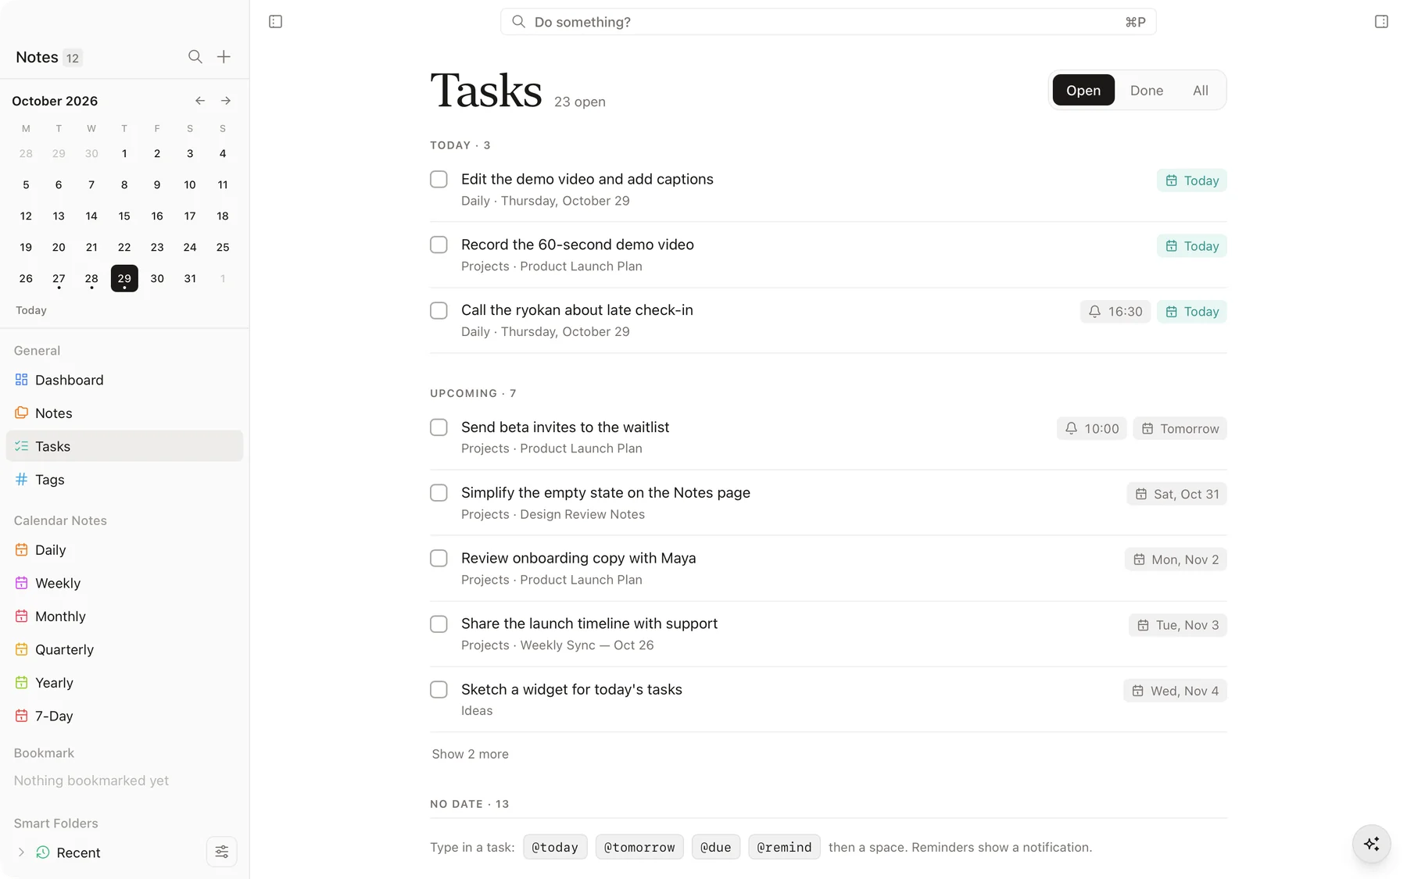The height and width of the screenshot is (879, 1407).
Task: Select October 30 in the calendar
Action: click(157, 278)
